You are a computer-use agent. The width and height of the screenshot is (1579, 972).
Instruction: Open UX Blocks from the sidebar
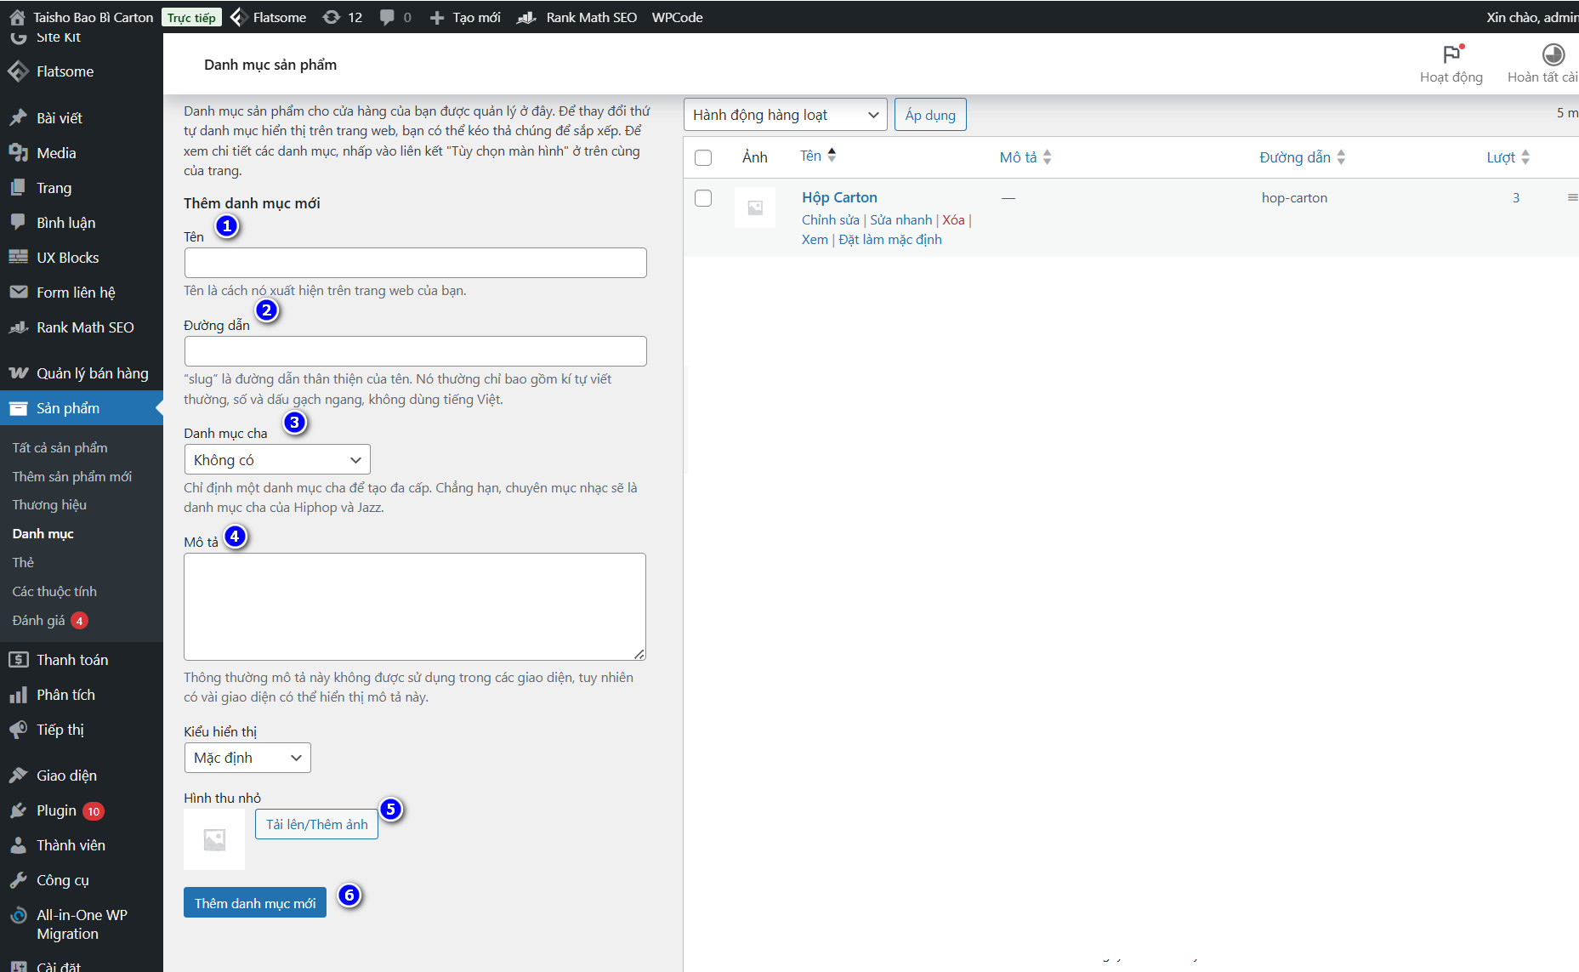click(x=66, y=257)
